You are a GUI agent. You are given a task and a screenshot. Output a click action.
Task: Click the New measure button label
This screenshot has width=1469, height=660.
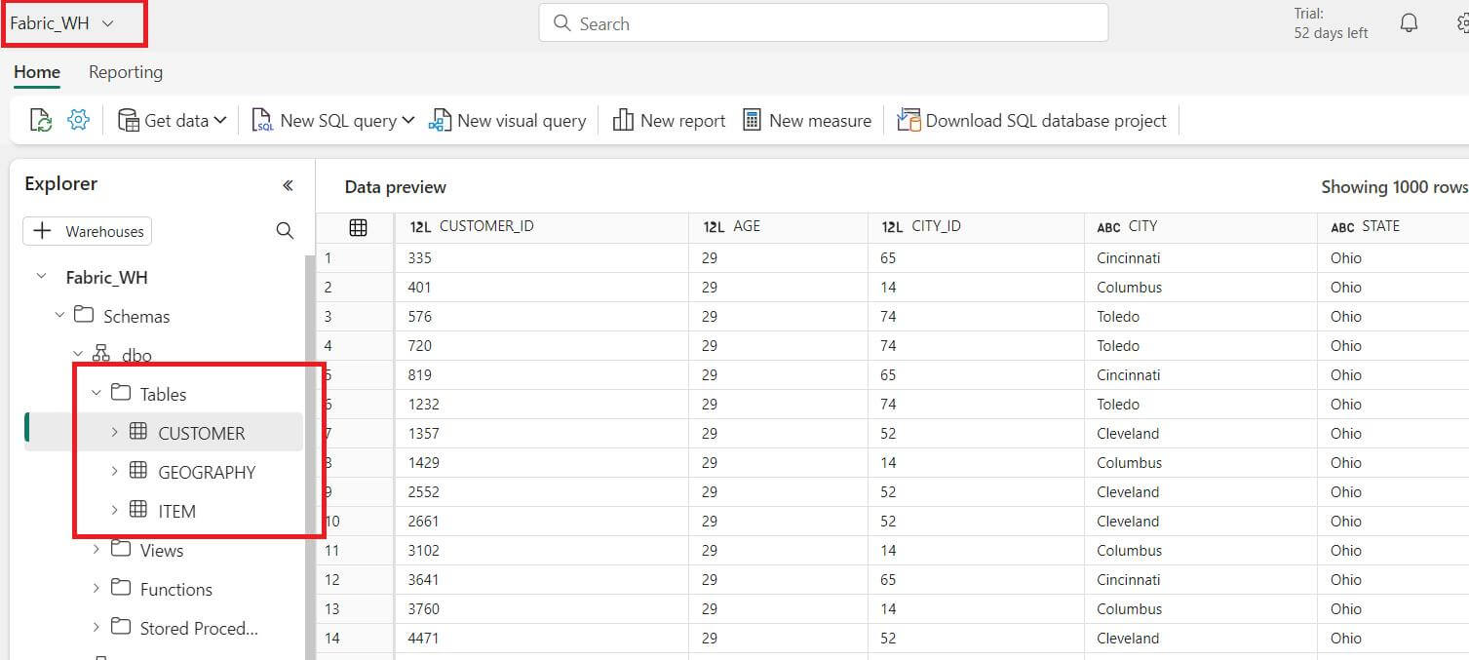point(820,120)
